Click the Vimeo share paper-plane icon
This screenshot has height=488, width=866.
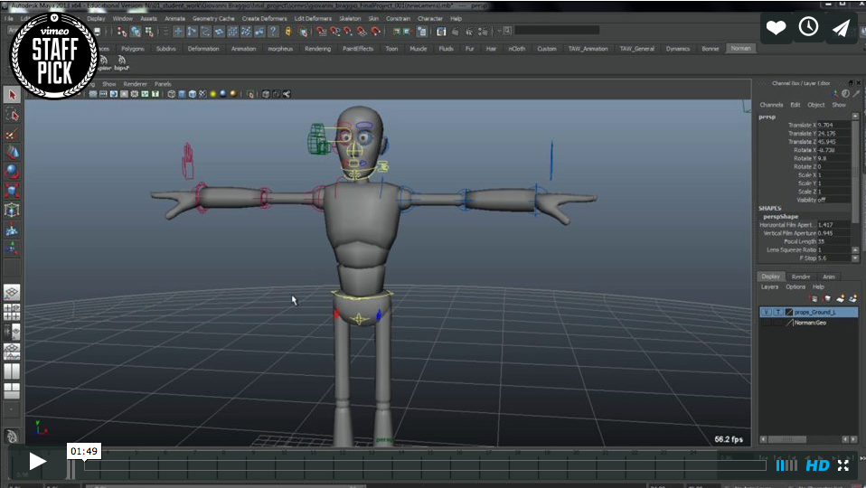pyautogui.click(x=841, y=28)
